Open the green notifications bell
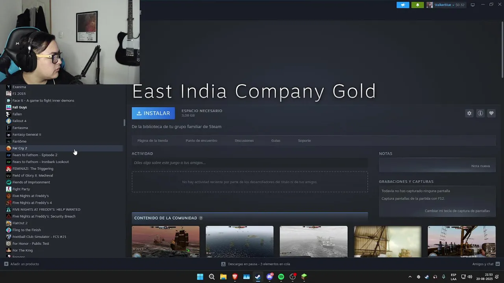Viewport: 504px width, 283px height. tap(418, 5)
